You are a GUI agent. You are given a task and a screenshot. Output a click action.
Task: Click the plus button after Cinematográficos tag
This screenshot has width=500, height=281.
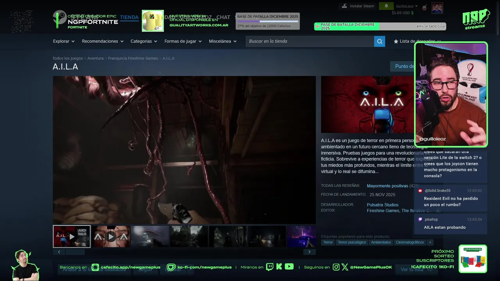(x=430, y=242)
